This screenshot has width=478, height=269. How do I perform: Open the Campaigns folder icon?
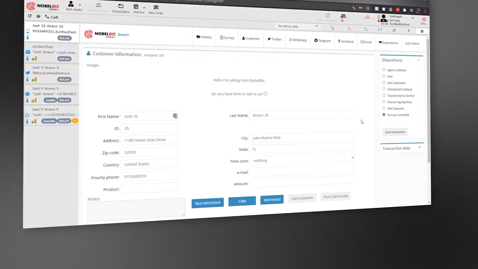pos(121,6)
